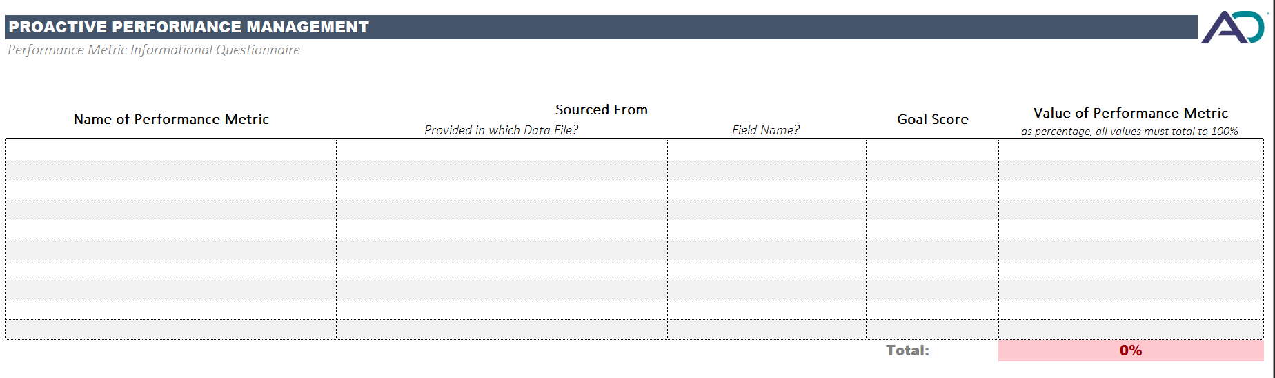
Task: Click first row's Data File cell
Action: click(502, 150)
